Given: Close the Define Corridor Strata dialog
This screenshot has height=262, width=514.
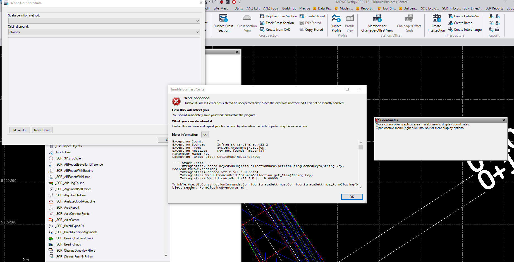Looking at the screenshot, I should 201,3.
